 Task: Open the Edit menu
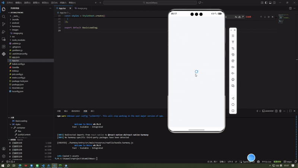(x=18, y=3)
